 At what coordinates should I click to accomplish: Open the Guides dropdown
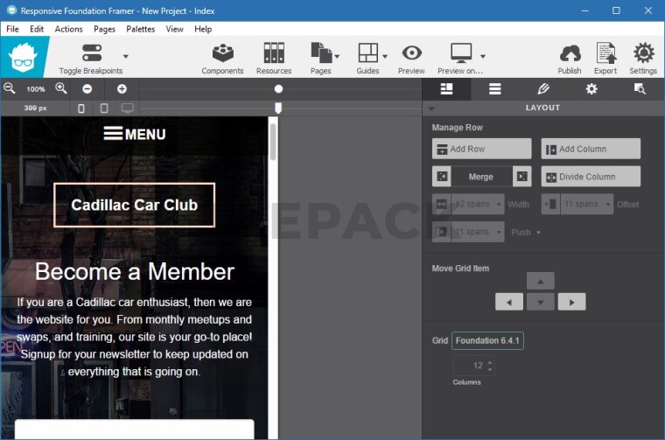385,56
